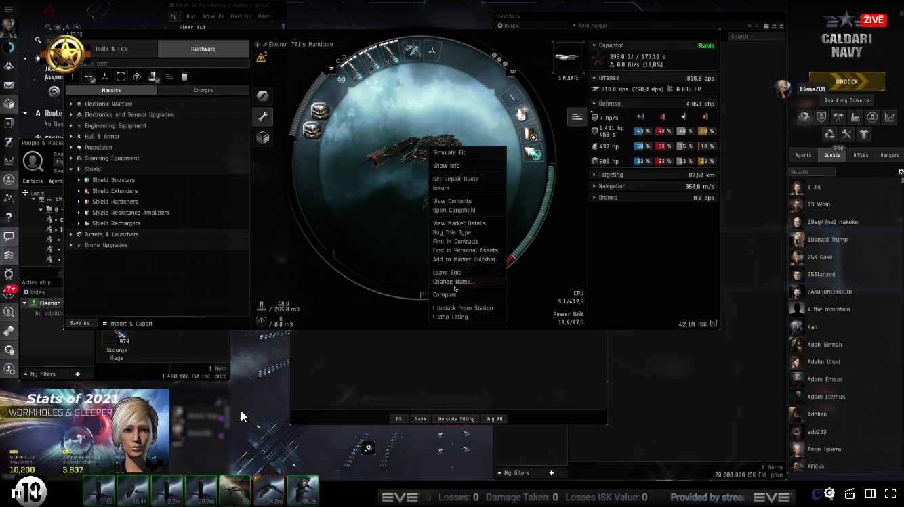
Task: Click the Import & Export button
Action: point(127,324)
